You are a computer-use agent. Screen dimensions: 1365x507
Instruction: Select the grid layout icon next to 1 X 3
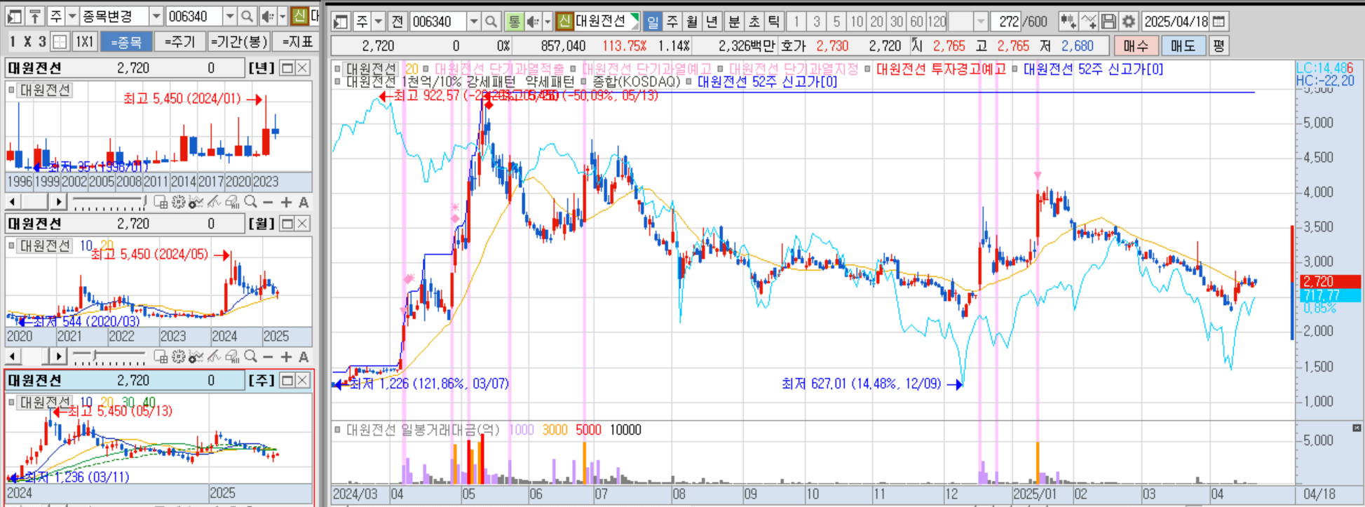(60, 41)
